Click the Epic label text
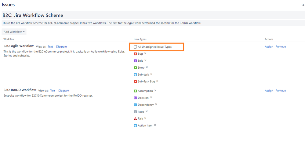 [140, 61]
